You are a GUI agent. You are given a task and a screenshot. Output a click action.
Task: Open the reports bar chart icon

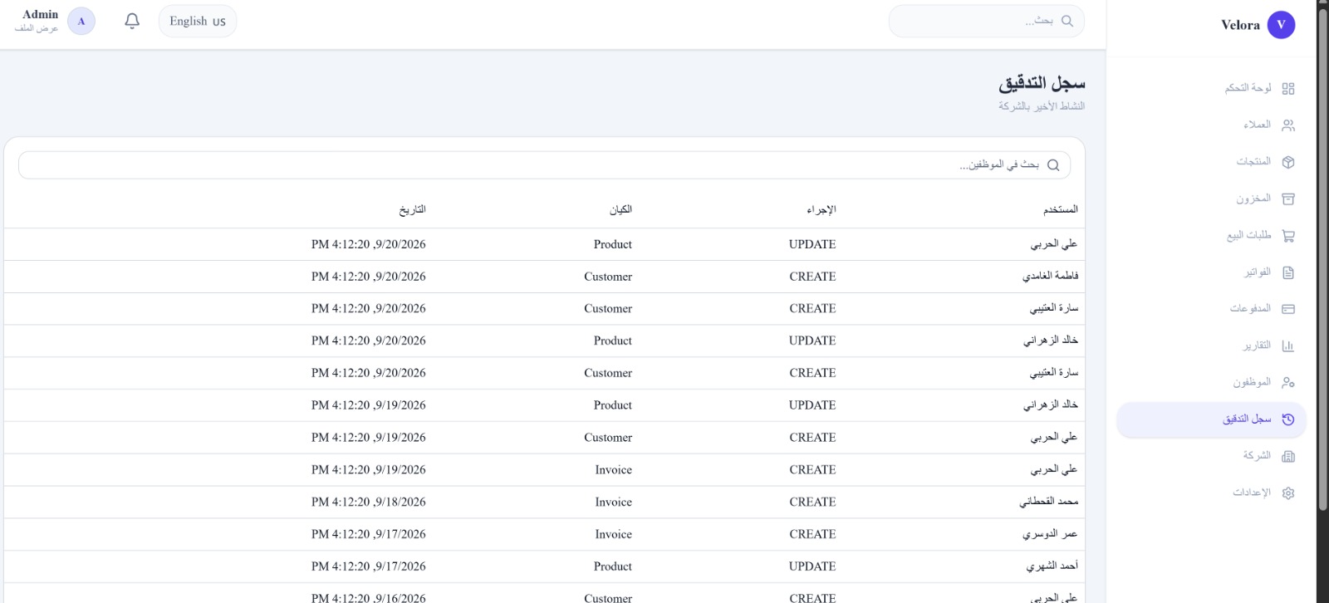pos(1288,346)
